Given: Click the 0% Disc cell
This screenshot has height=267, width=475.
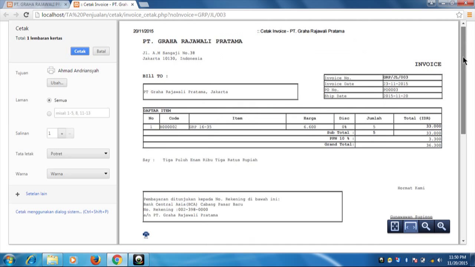Looking at the screenshot, I should (344, 127).
